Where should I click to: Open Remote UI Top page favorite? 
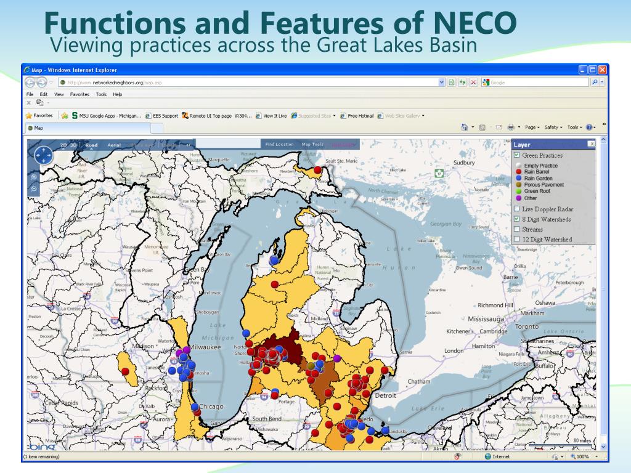point(206,115)
